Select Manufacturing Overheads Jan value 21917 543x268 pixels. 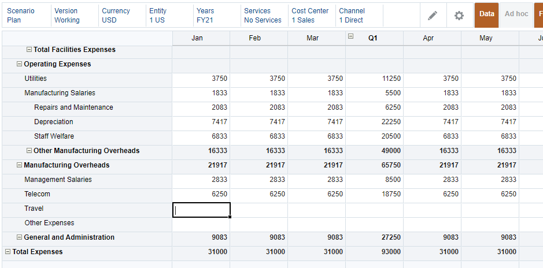point(201,167)
